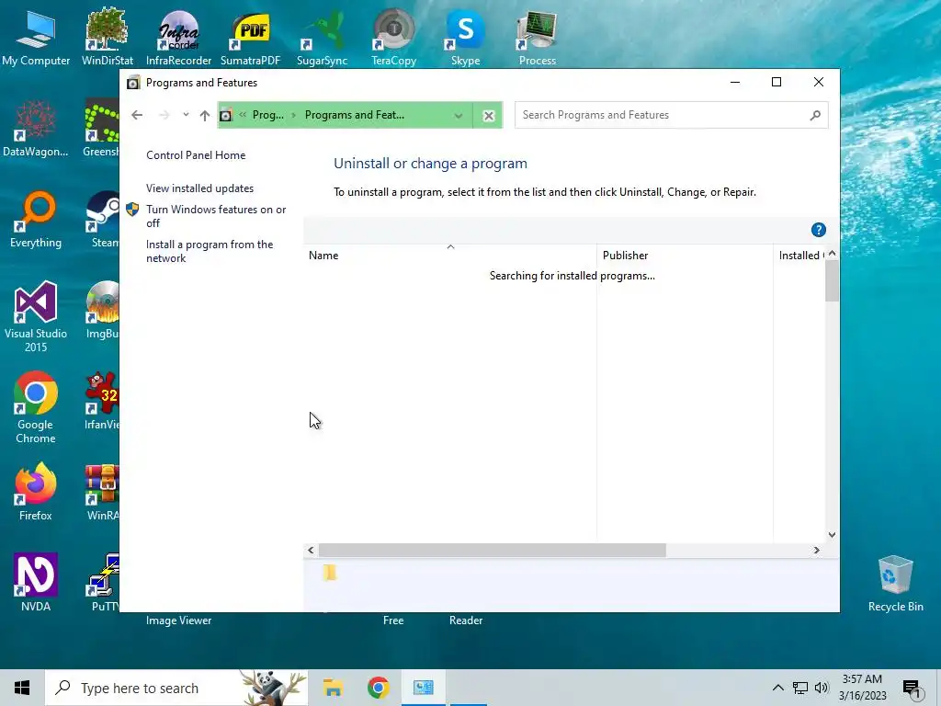Click Install a program from the network

click(x=210, y=252)
